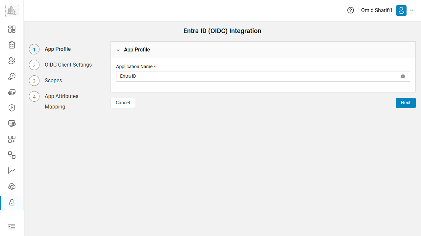Open the add-apps grid-plus icon in sidebar
The width and height of the screenshot is (421, 236).
[12, 139]
